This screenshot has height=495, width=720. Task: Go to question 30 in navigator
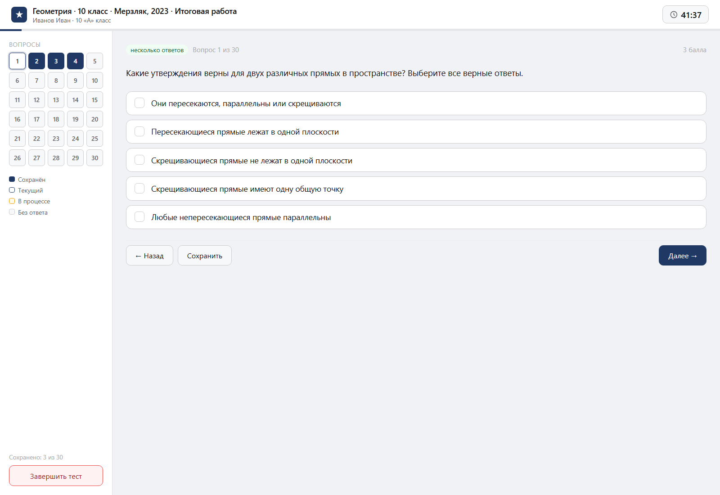[94, 158]
